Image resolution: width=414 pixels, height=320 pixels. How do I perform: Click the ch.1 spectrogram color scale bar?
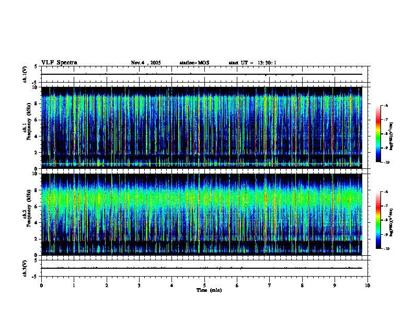pos(378,134)
